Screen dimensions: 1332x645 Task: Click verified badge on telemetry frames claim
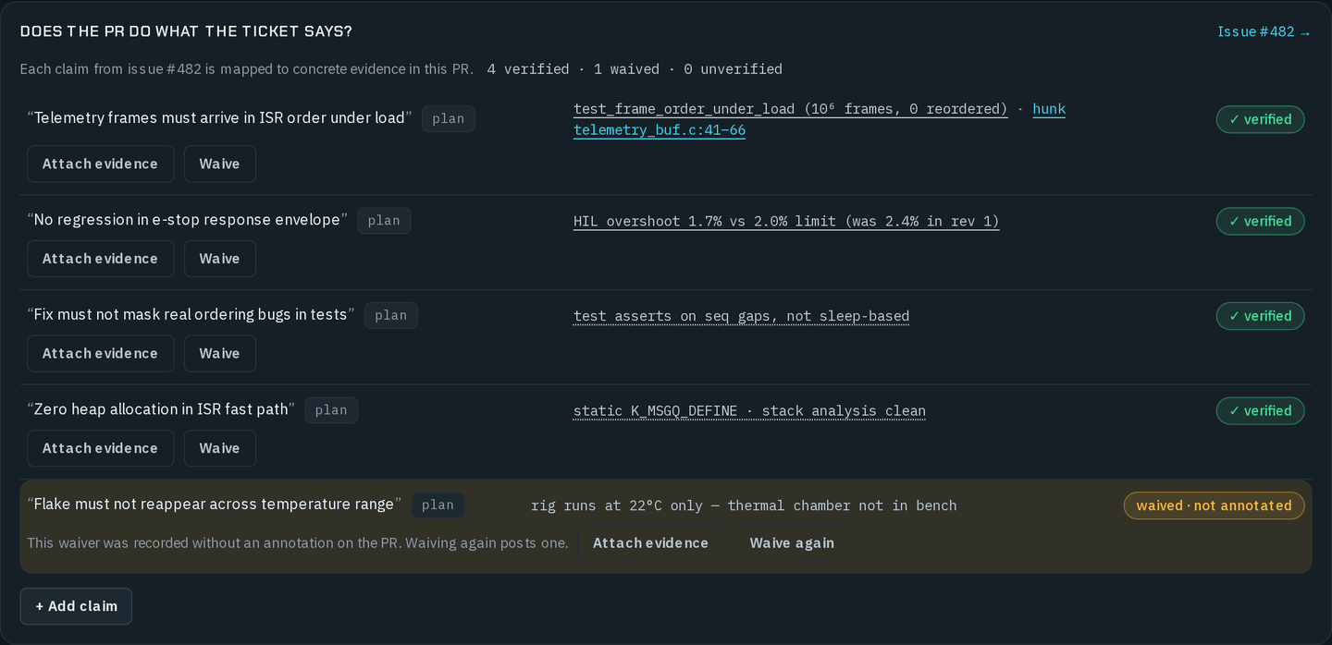tap(1260, 119)
